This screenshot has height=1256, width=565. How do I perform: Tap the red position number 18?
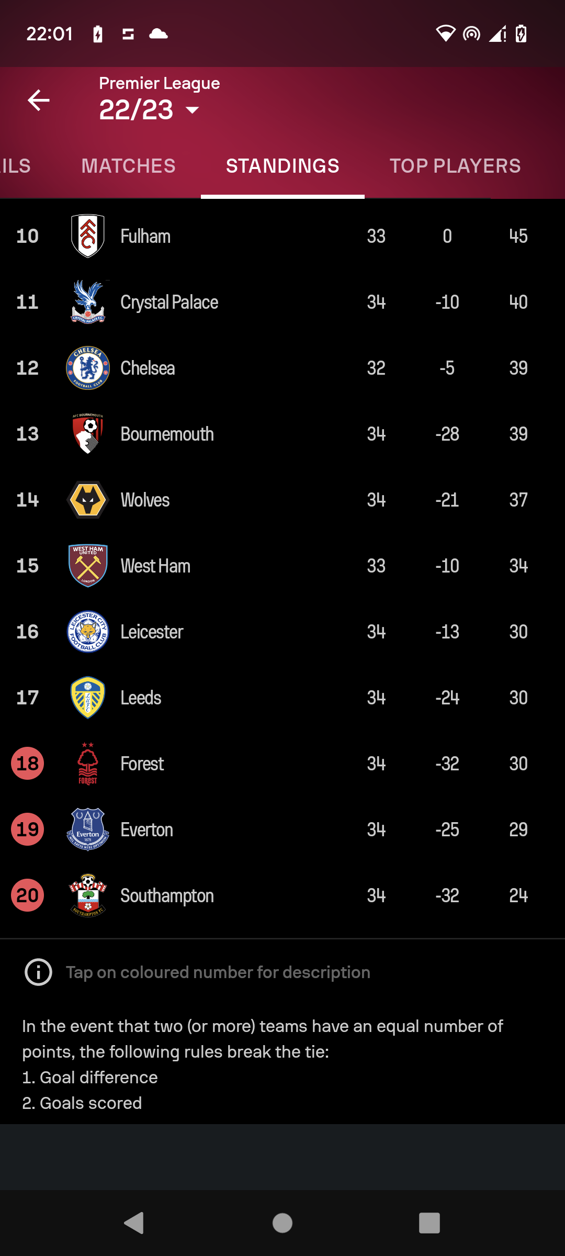(x=28, y=764)
